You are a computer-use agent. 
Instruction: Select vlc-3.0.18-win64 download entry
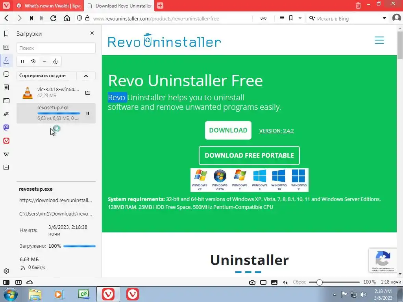[x=56, y=92]
